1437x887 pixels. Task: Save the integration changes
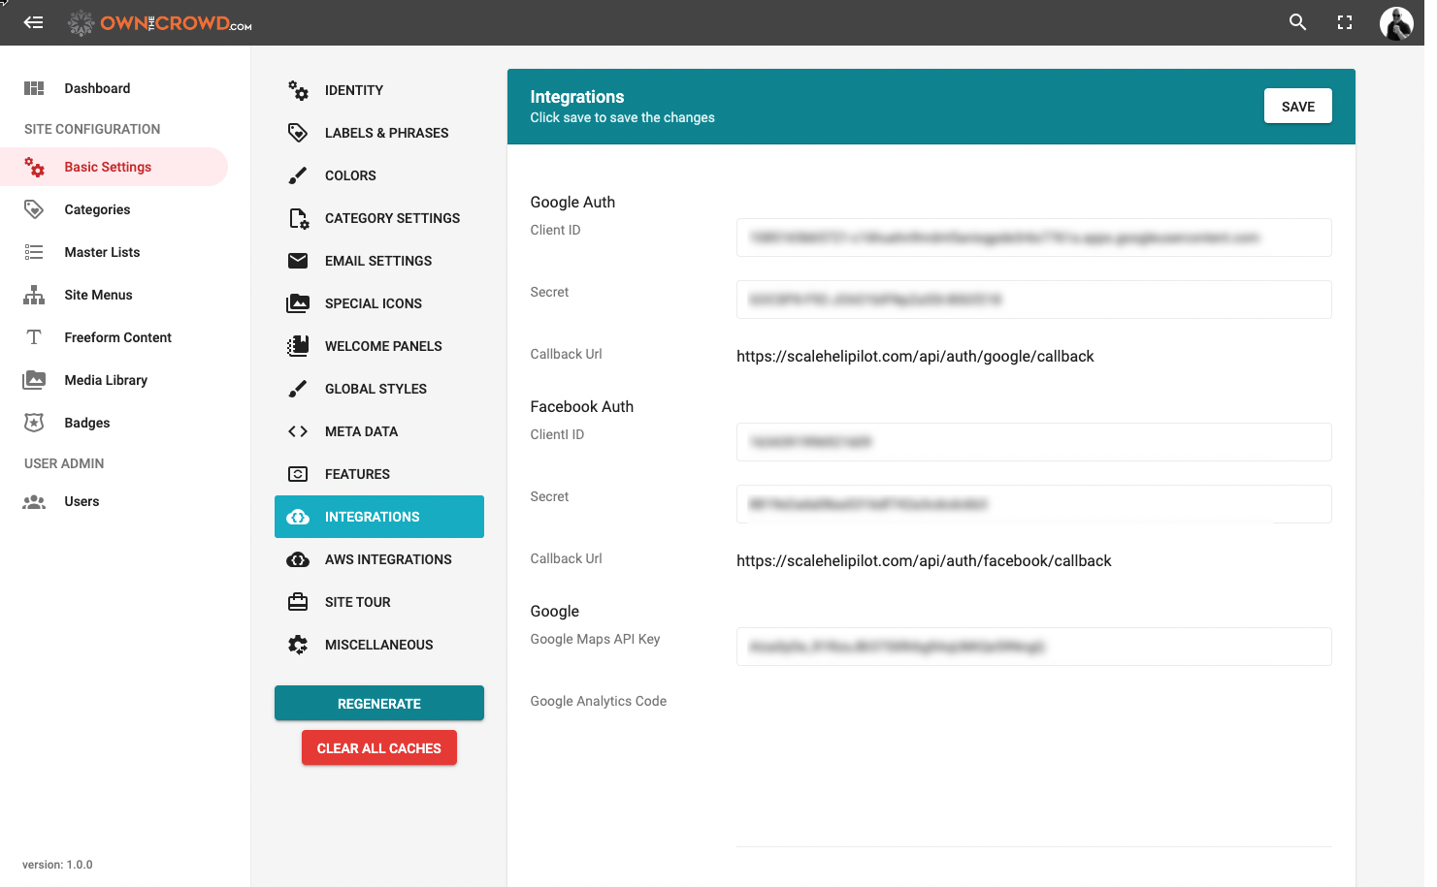pos(1297,107)
